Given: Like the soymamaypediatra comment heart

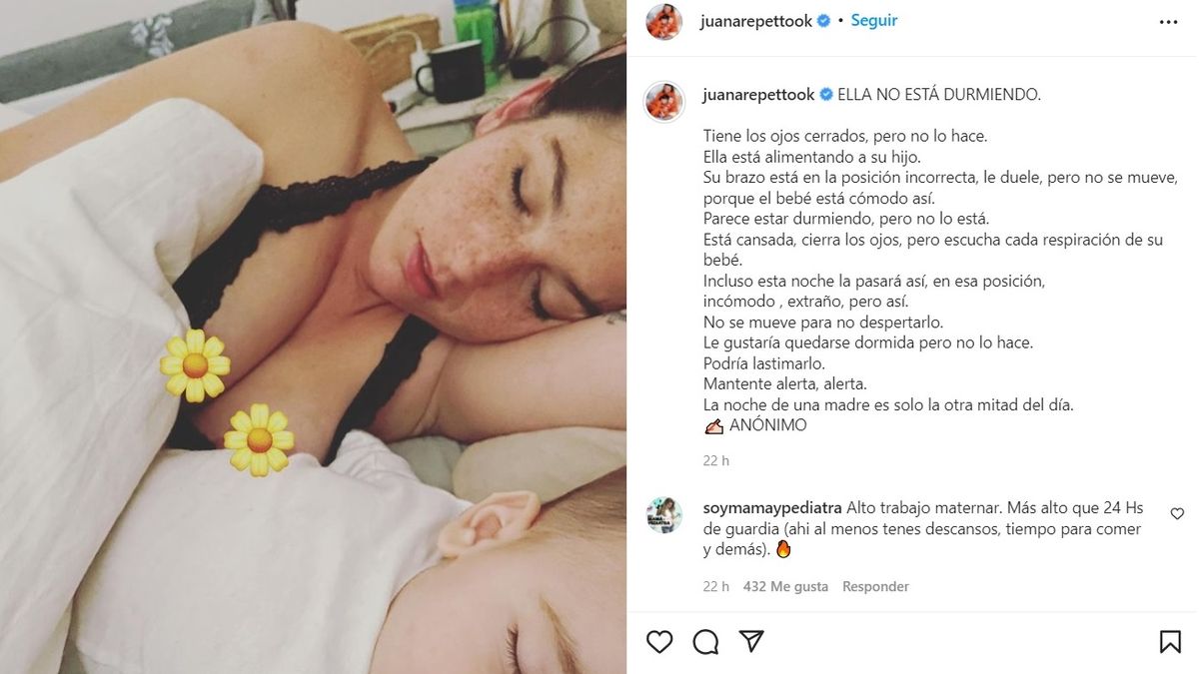Looking at the screenshot, I should tap(1177, 513).
